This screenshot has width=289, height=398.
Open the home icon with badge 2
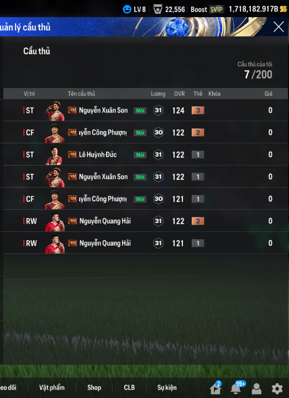[x=216, y=388]
